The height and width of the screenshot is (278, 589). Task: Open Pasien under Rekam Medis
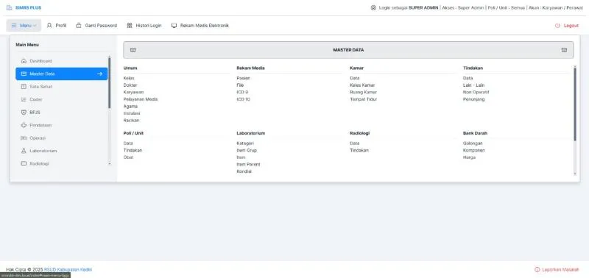244,78
